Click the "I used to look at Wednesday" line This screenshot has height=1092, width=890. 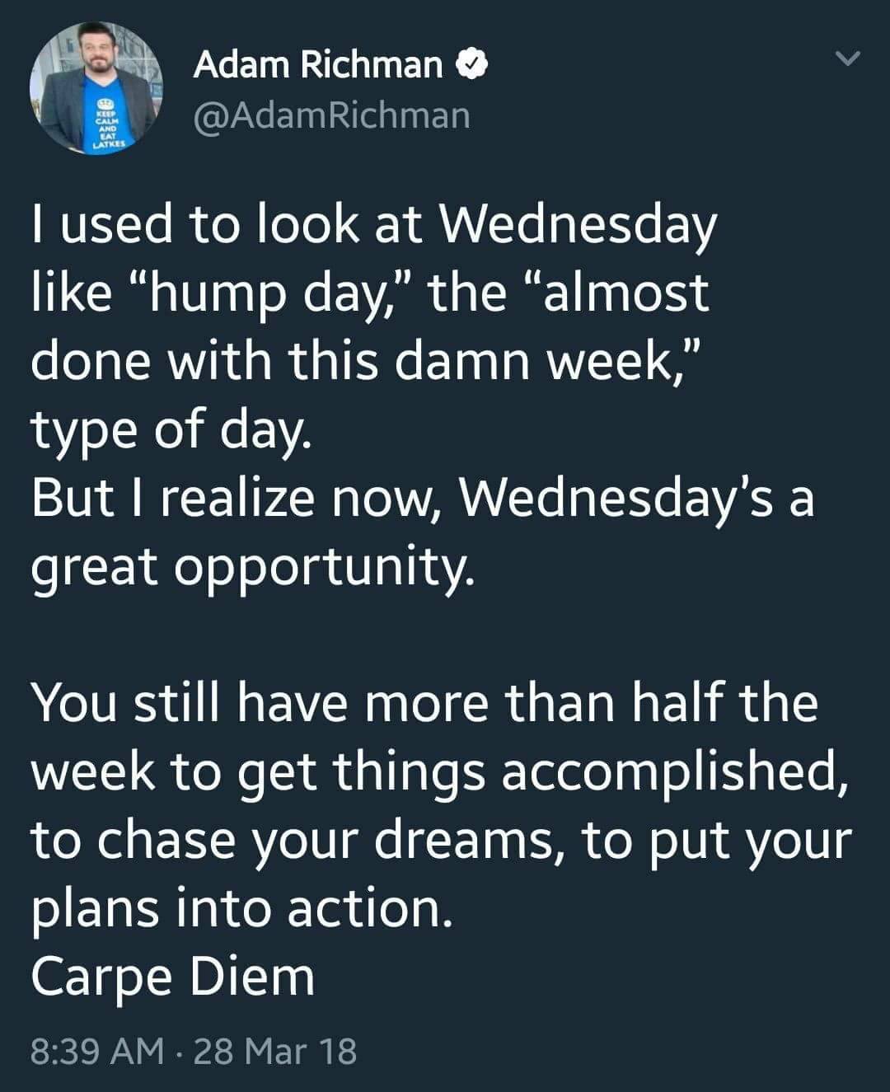(x=374, y=225)
